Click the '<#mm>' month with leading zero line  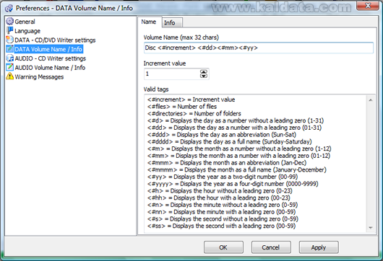(238, 156)
